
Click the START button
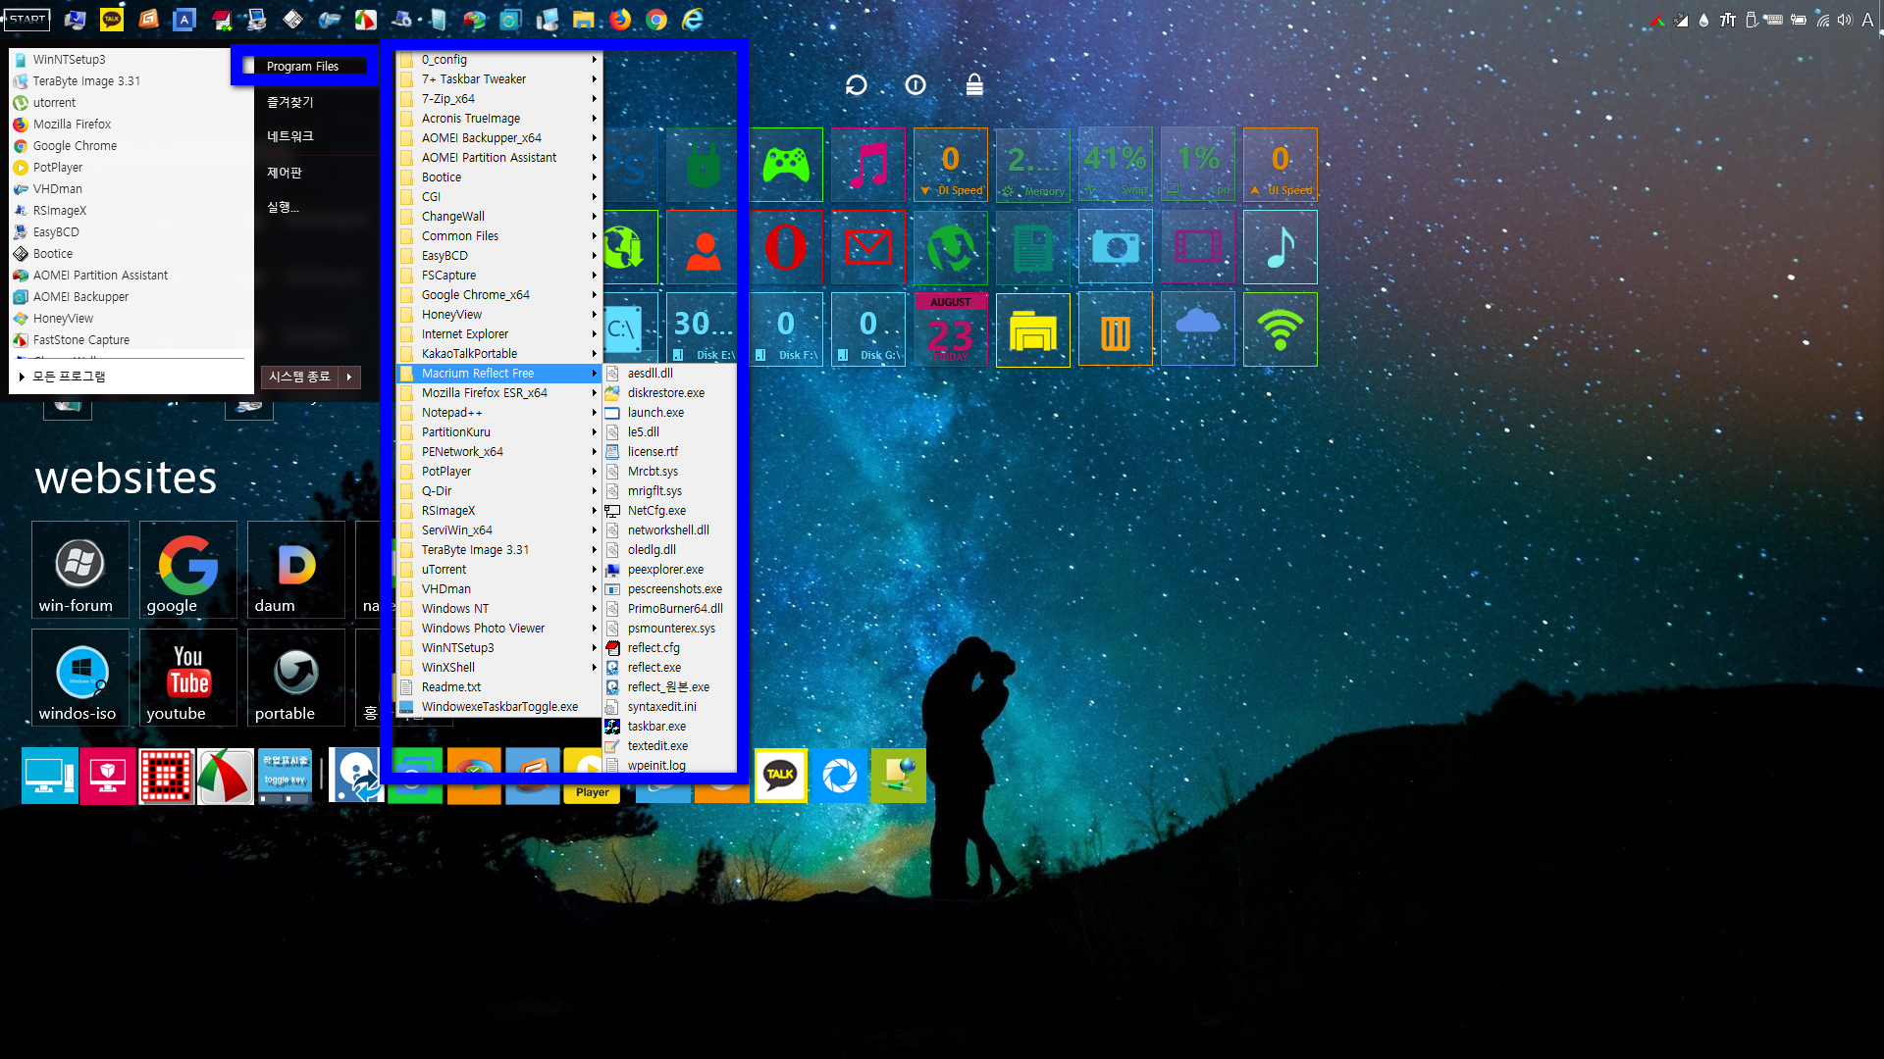26,19
